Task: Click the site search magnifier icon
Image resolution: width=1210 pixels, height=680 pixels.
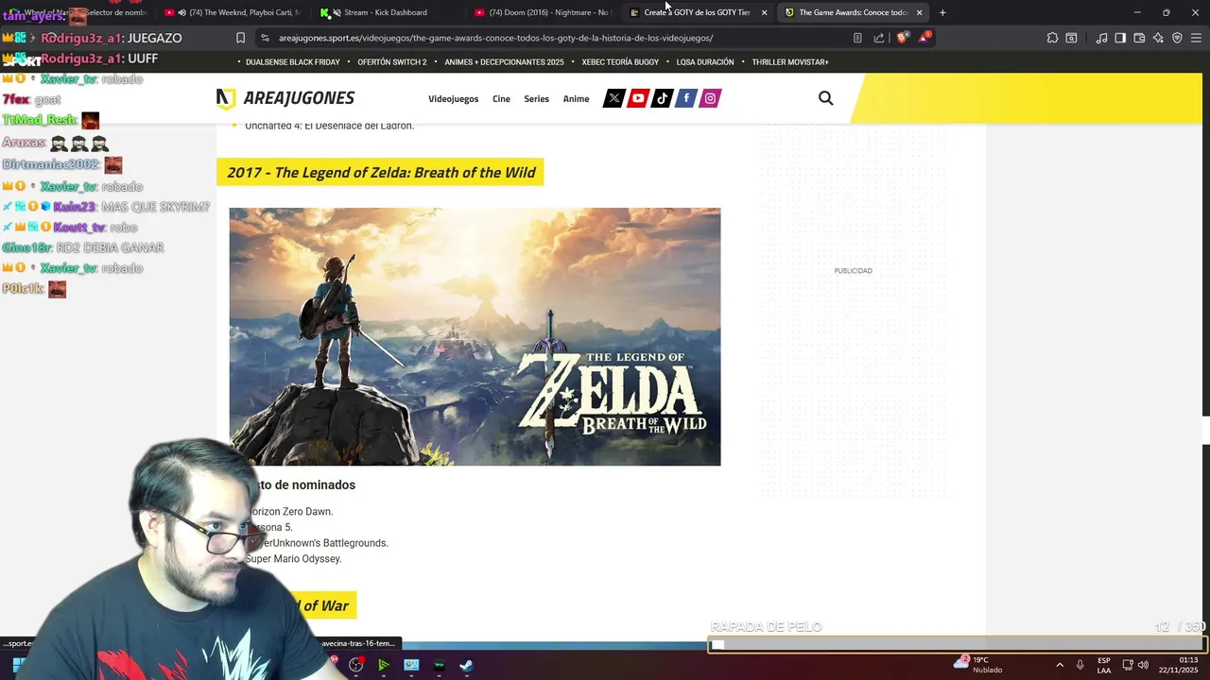Action: (825, 98)
